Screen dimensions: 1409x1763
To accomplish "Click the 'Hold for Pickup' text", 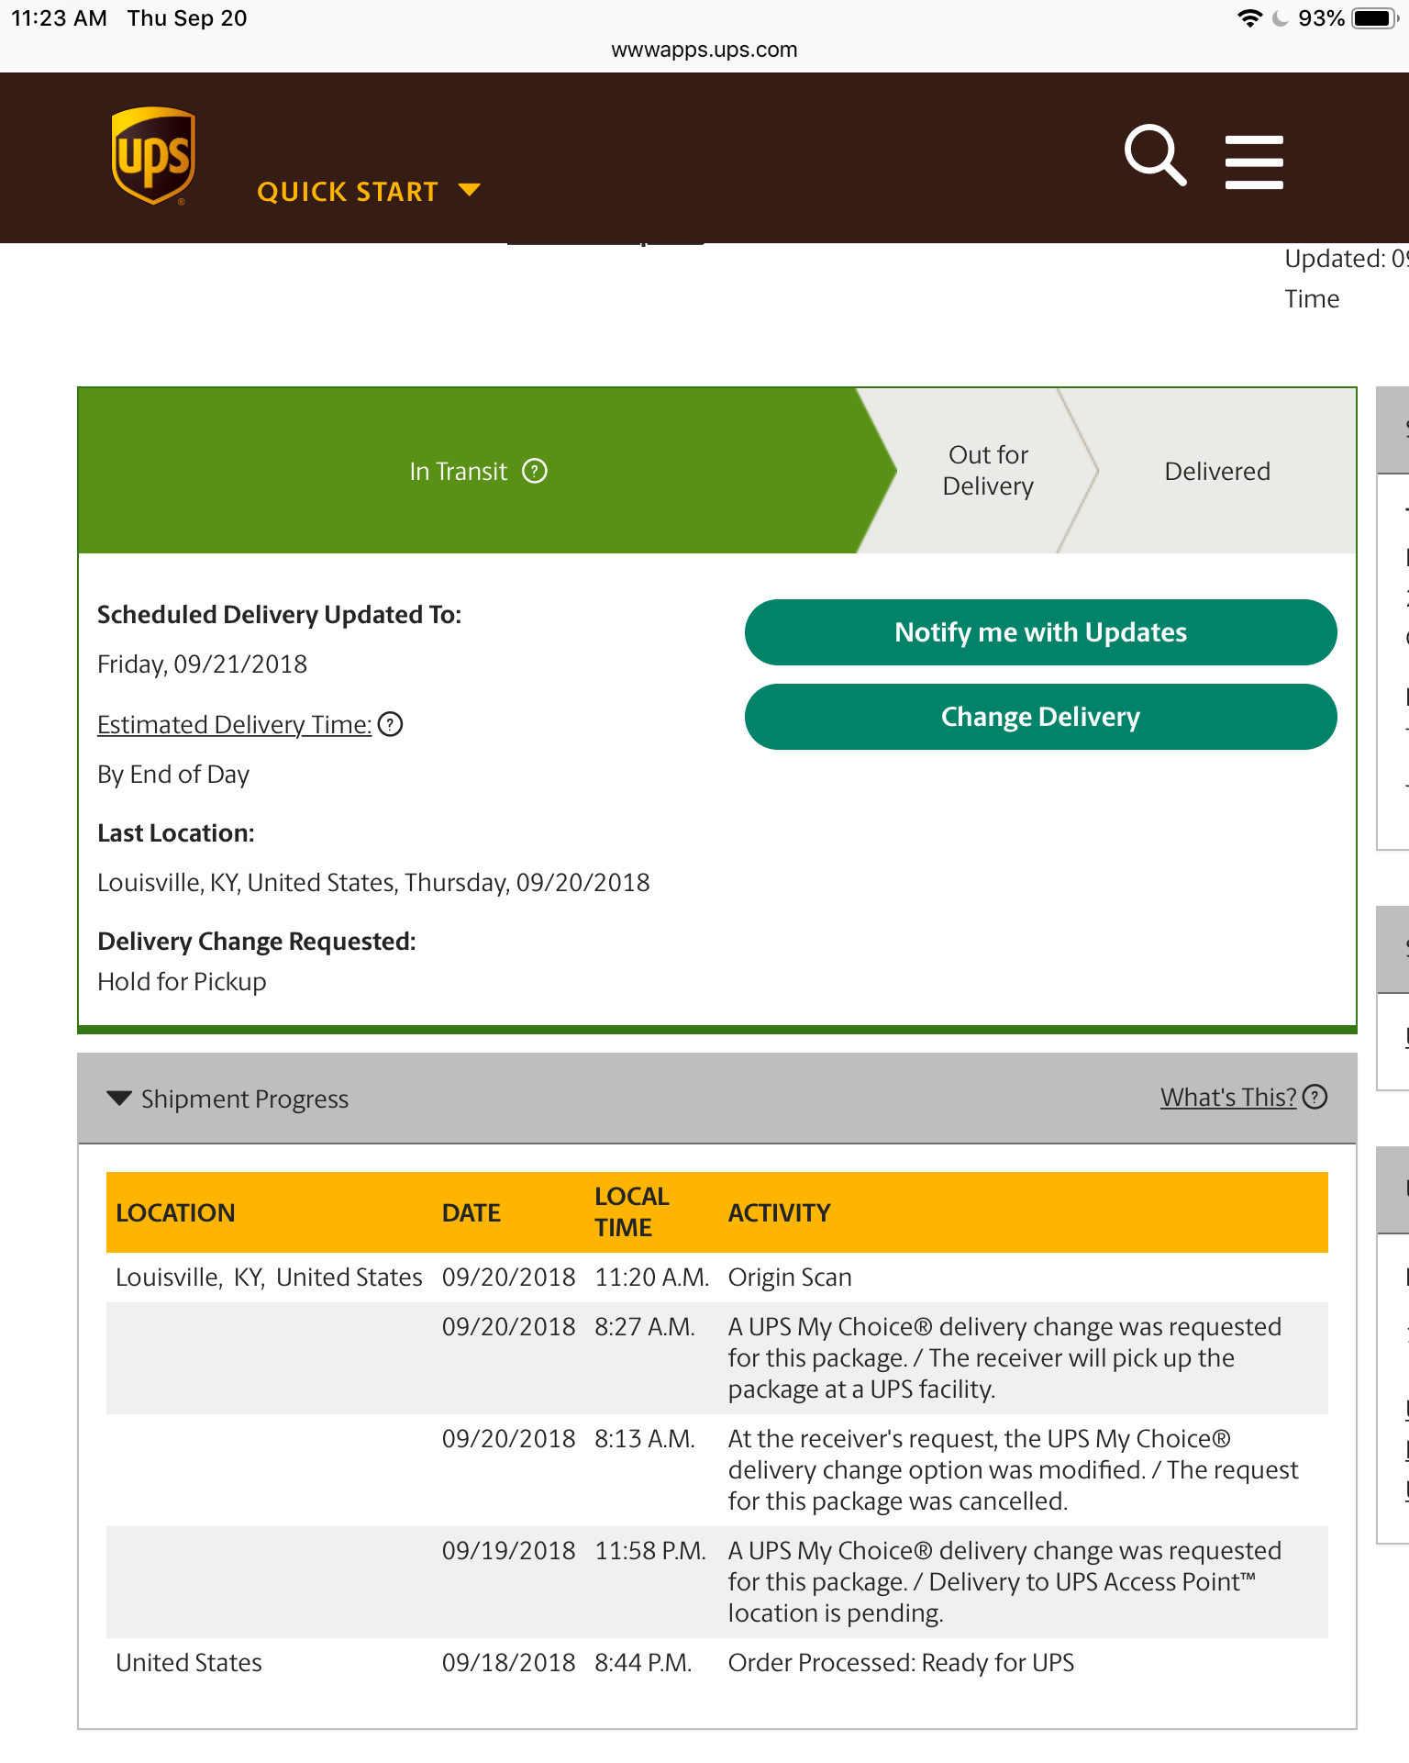I will [182, 981].
